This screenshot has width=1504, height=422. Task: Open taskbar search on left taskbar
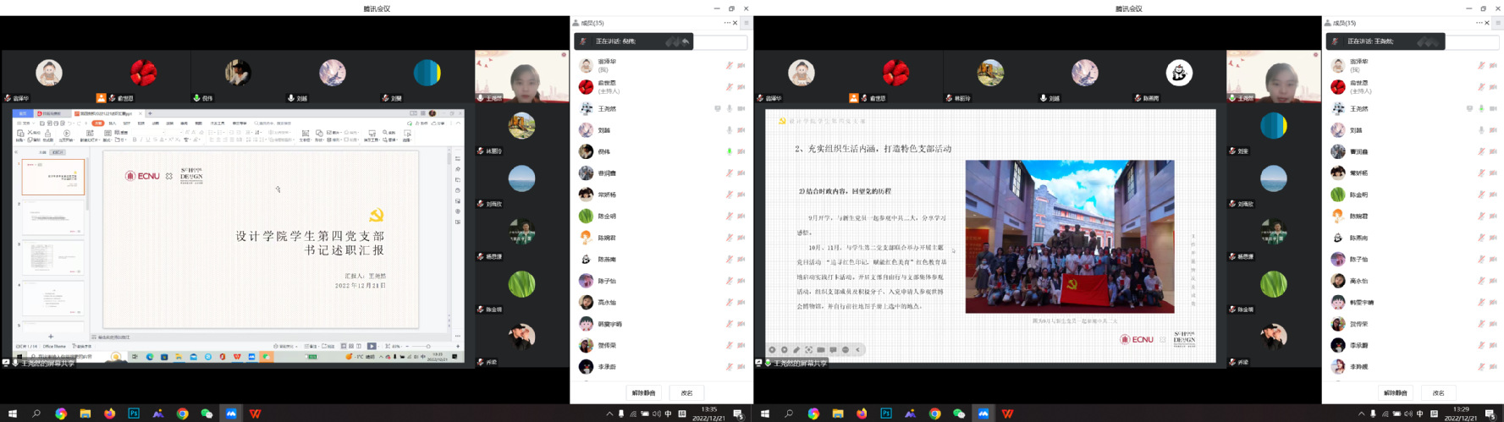[x=36, y=414]
